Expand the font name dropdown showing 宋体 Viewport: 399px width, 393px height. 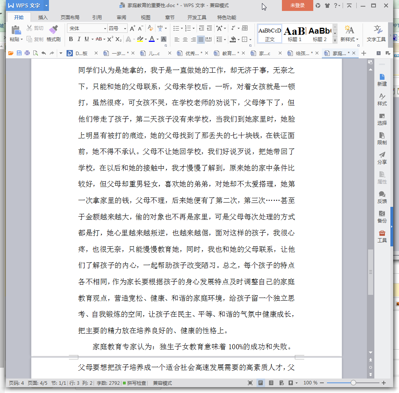(x=105, y=29)
